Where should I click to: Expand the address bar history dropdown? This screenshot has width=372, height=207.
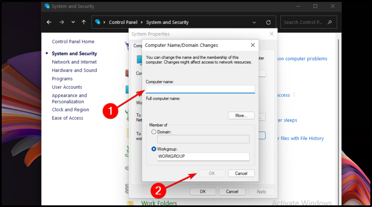pos(254,22)
